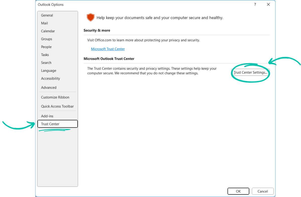Viewport: 301px width, 197px height.
Task: Open Calendar options
Action: [48, 31]
